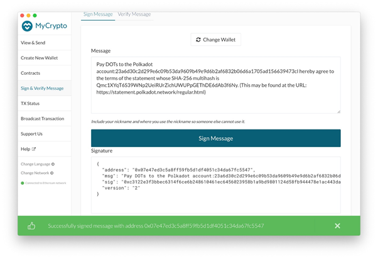This screenshot has width=378, height=259.
Task: Click the Change Wallet button
Action: tap(215, 40)
